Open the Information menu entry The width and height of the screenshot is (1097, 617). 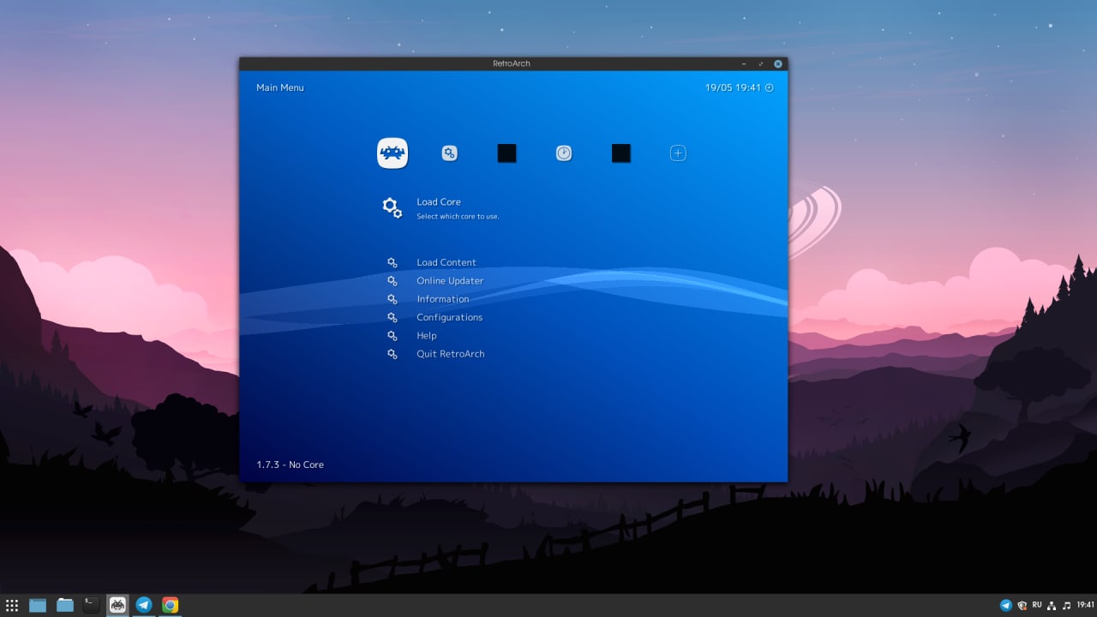click(443, 299)
